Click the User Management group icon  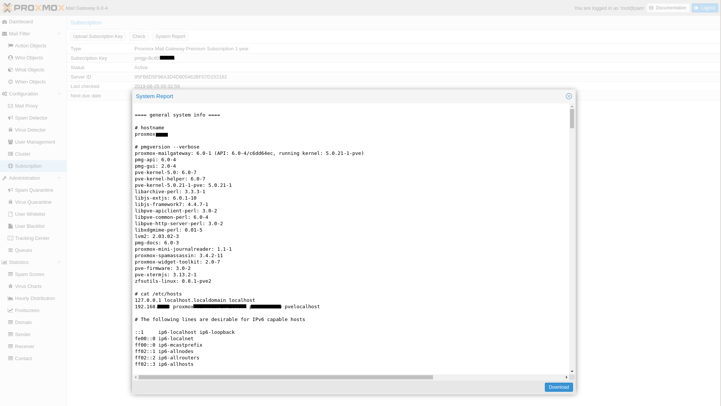click(x=11, y=142)
